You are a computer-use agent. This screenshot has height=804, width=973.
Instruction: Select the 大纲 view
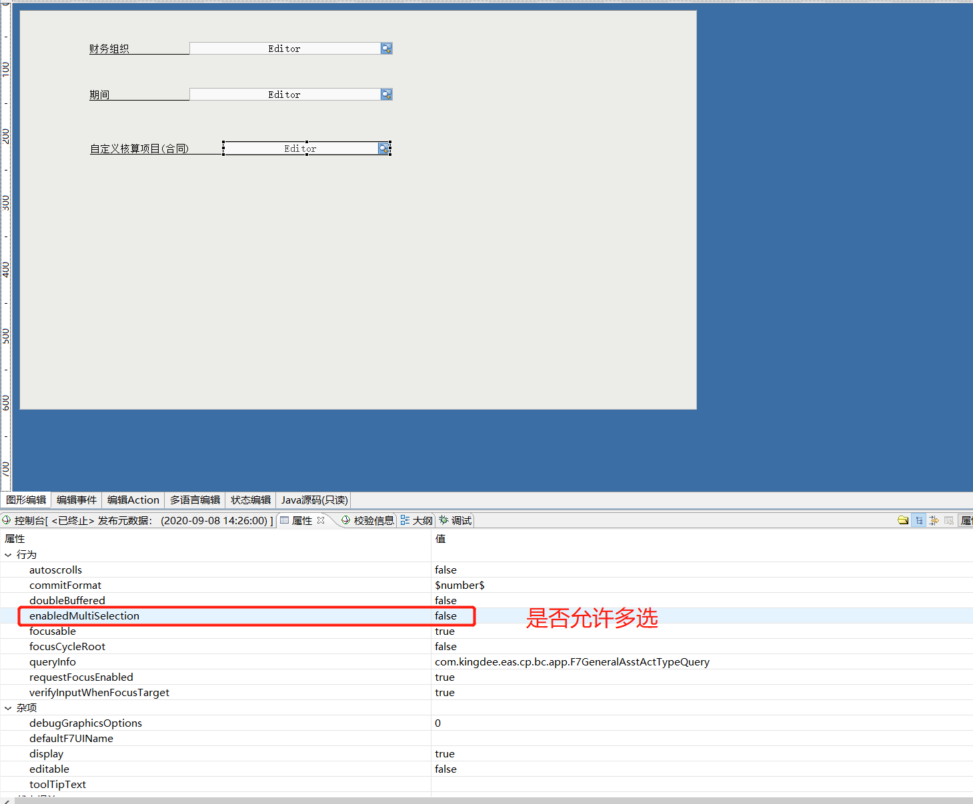tap(421, 520)
